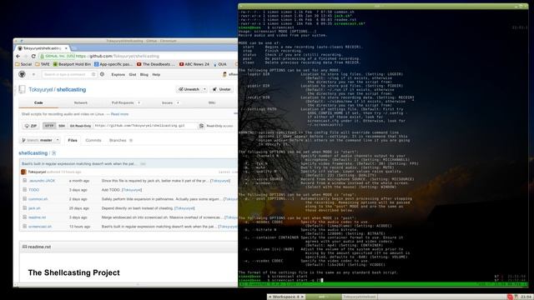Open the GitHub Octocat home logo

click(x=22, y=74)
